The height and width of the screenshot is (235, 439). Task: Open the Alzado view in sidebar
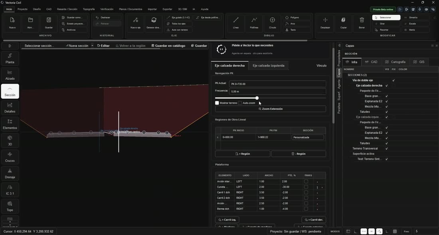[x=10, y=75]
